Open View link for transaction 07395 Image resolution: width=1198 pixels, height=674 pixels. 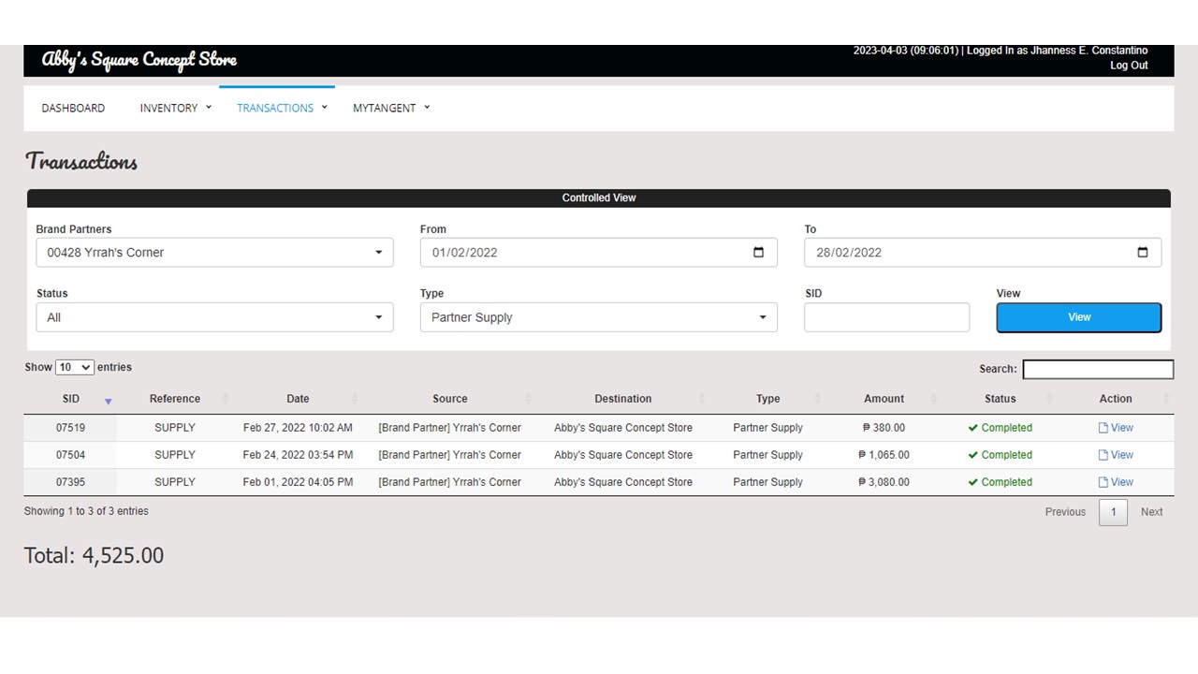pyautogui.click(x=1122, y=482)
